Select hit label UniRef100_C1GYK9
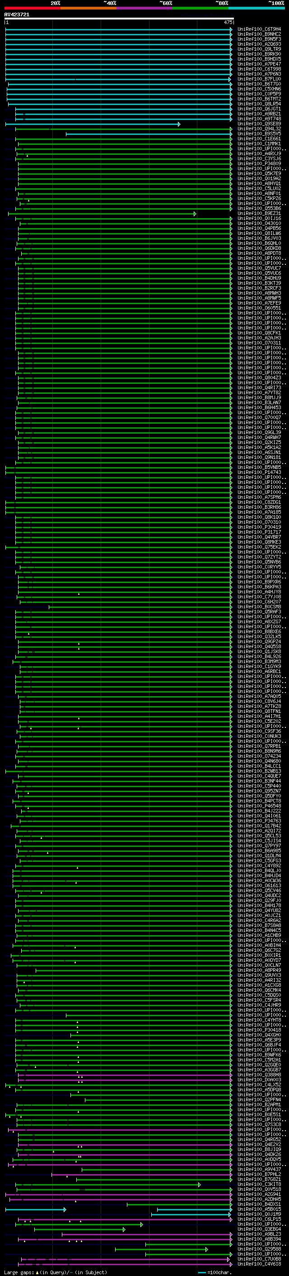 259,667
